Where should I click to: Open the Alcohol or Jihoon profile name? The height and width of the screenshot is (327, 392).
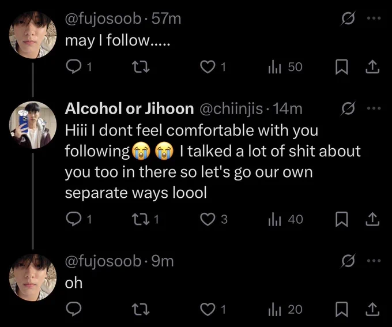pos(129,109)
